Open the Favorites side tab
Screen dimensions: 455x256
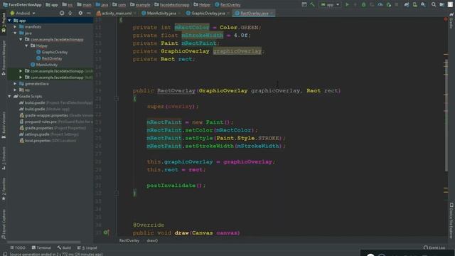point(4,188)
